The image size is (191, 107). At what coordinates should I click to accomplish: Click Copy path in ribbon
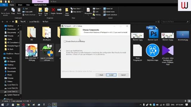(x=27, y=12)
